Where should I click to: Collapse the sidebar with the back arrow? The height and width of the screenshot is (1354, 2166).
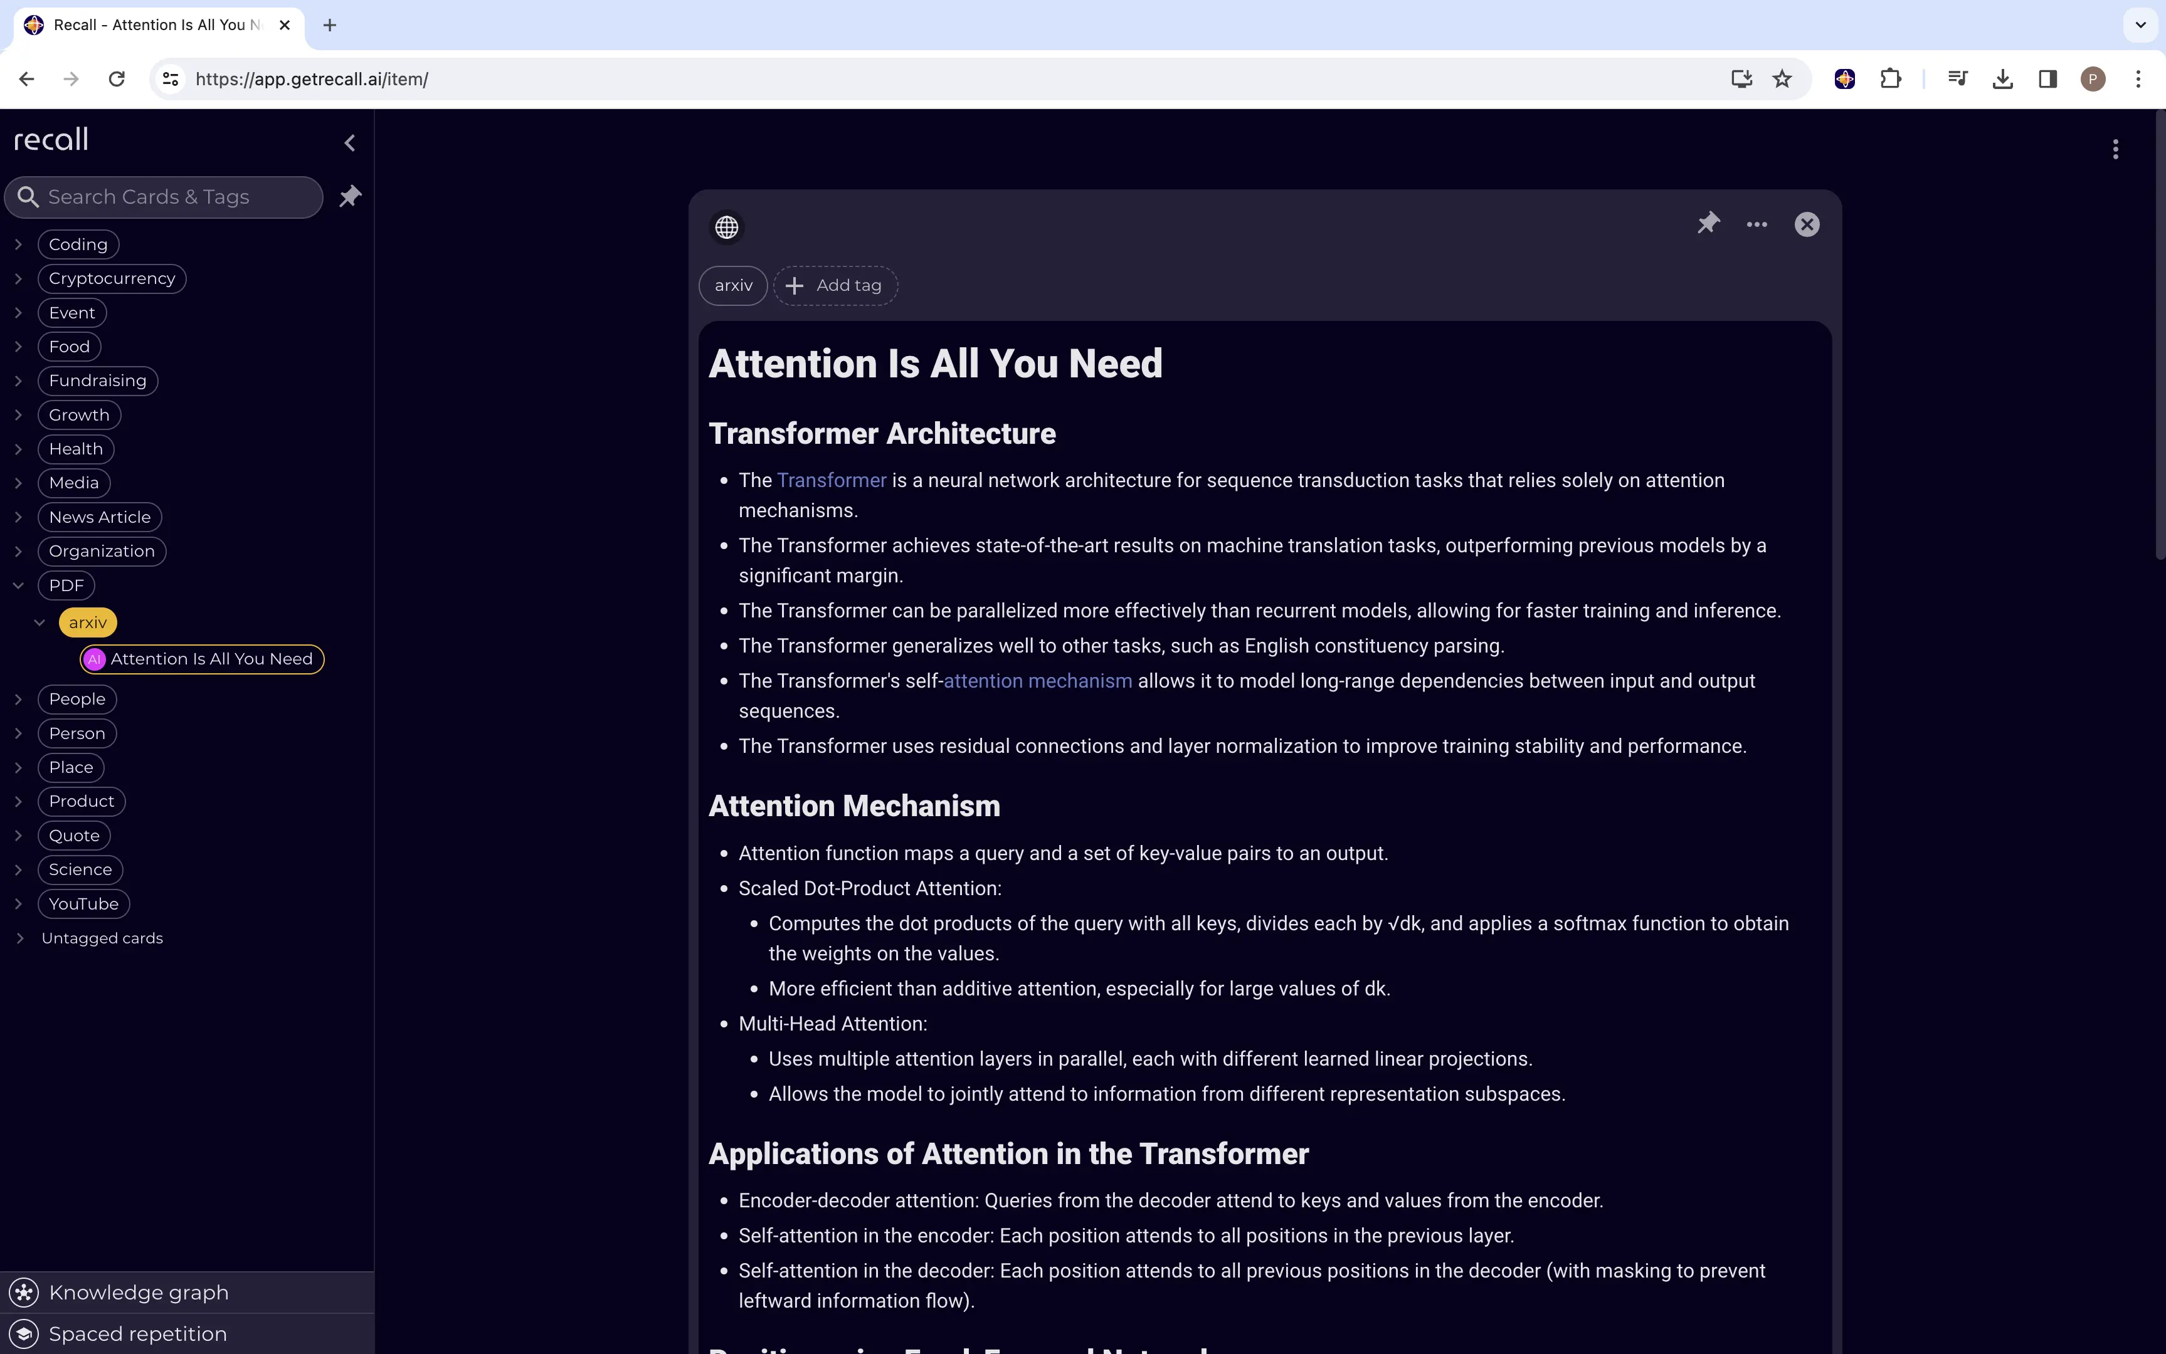click(349, 142)
